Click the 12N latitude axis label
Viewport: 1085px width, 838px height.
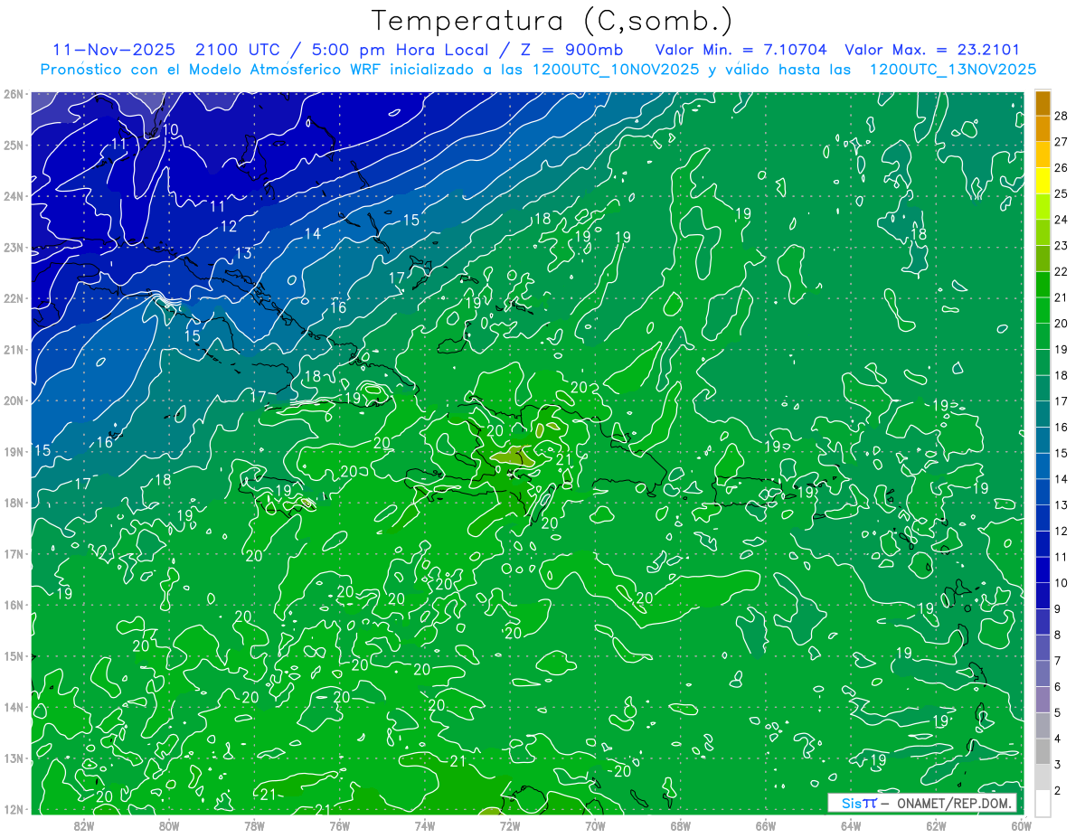coord(13,809)
